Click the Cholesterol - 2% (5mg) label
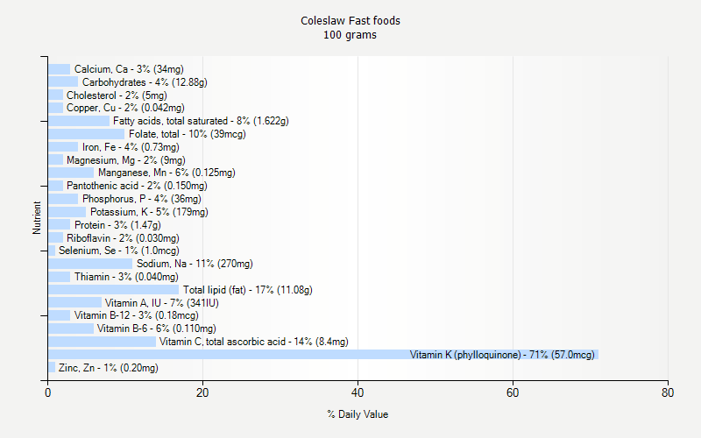 [x=117, y=95]
